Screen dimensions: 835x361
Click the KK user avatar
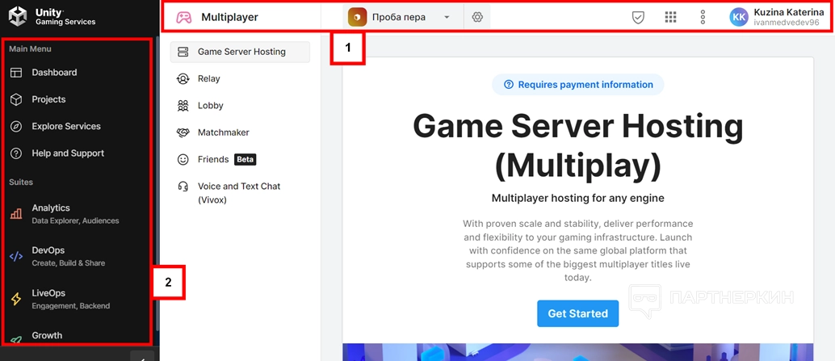(x=739, y=17)
